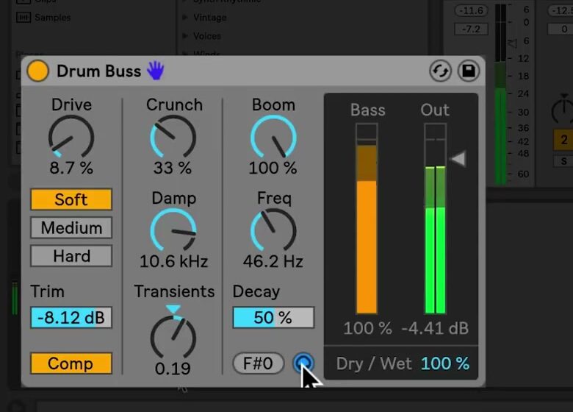
Task: Click the save preset disk icon
Action: click(x=469, y=71)
